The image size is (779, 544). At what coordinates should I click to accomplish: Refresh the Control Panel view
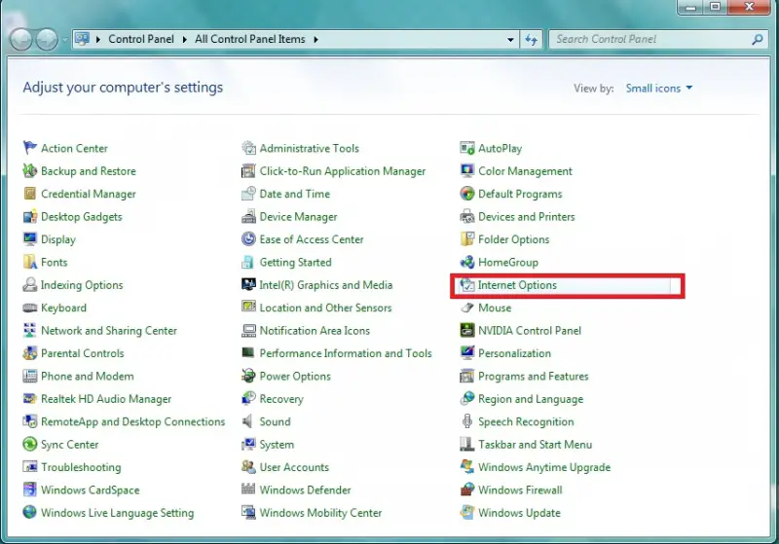pos(531,40)
